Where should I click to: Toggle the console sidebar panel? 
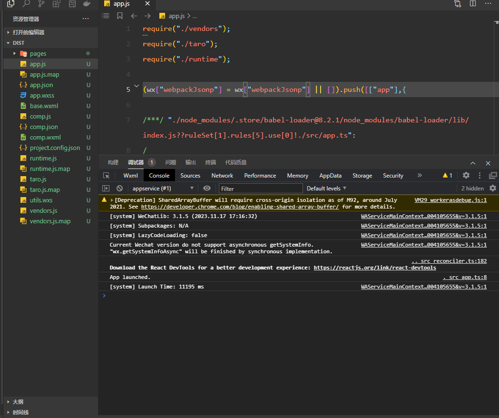(106, 189)
